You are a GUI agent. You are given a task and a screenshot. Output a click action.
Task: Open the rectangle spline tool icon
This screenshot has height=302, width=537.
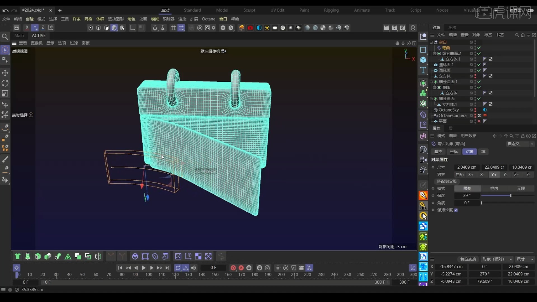click(x=423, y=50)
